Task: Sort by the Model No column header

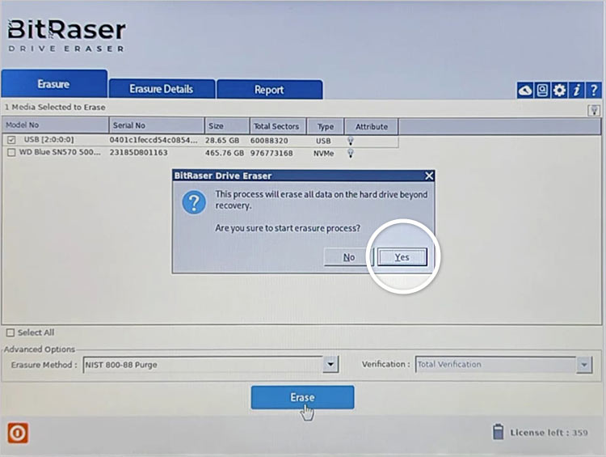Action: 55,125
